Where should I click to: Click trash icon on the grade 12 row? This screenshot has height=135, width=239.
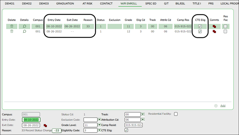(x=12, y=31)
